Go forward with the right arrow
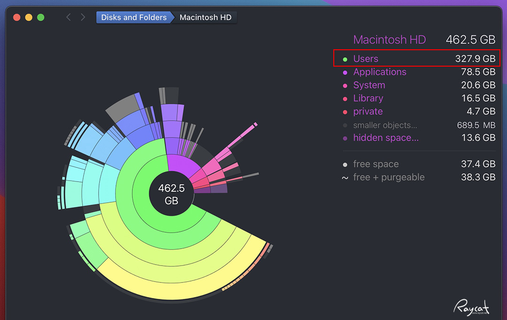The width and height of the screenshot is (507, 320). click(x=83, y=17)
